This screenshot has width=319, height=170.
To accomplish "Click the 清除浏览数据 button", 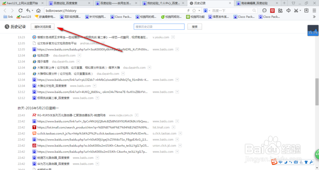I will (x=42, y=27).
